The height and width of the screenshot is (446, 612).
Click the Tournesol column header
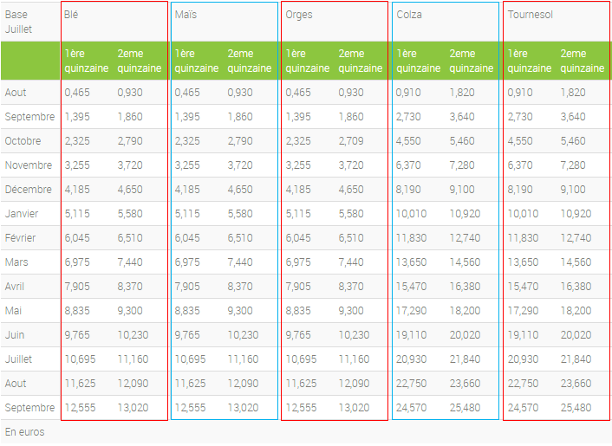coord(530,15)
